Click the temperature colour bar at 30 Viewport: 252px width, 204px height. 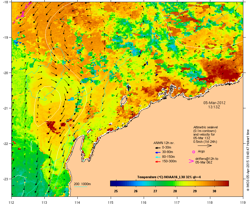point(214,183)
